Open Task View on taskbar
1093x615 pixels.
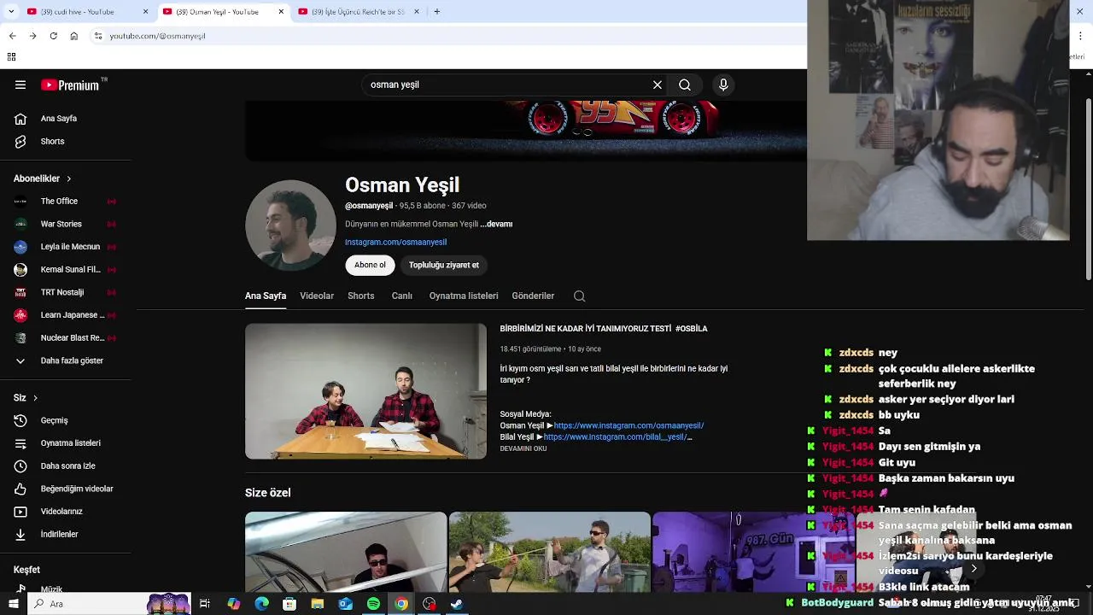(x=205, y=604)
